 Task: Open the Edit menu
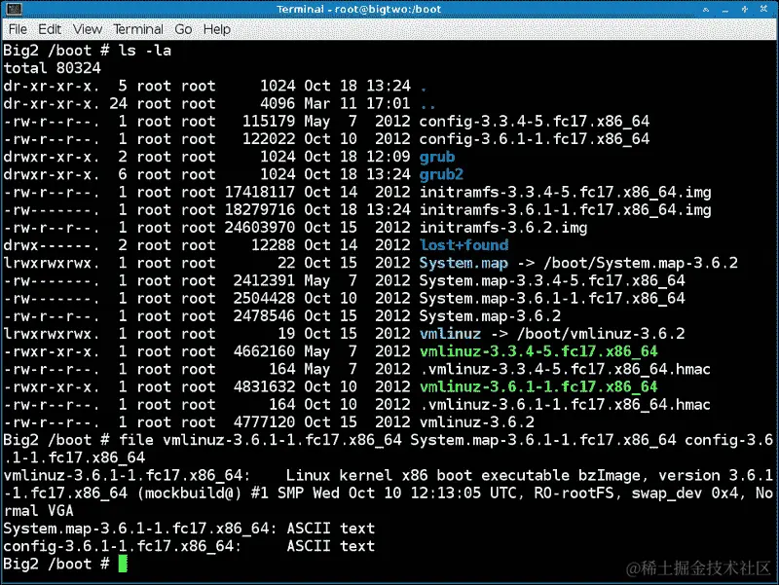50,29
